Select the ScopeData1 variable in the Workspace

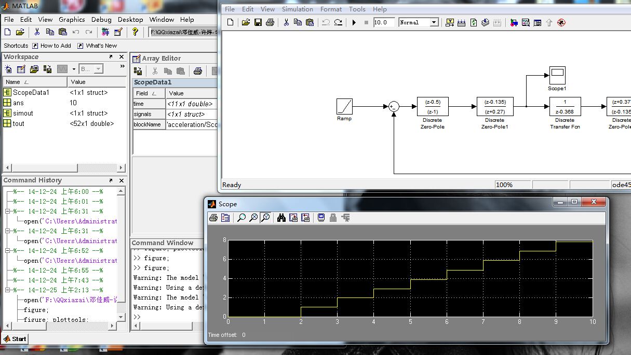[32, 92]
